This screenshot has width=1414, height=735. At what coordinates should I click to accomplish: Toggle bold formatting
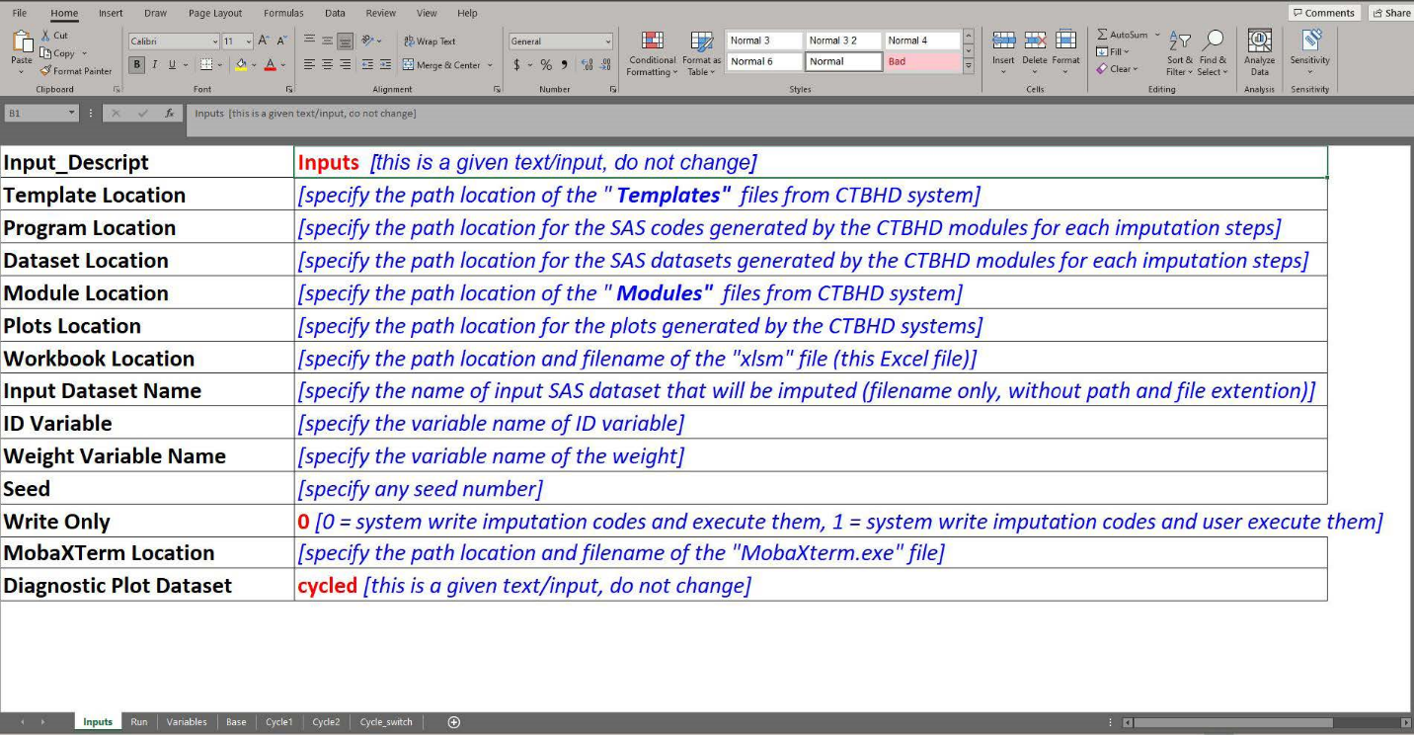[x=136, y=63]
